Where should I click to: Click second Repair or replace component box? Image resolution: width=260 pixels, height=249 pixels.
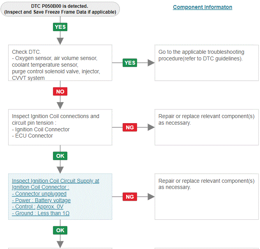tap(207, 196)
